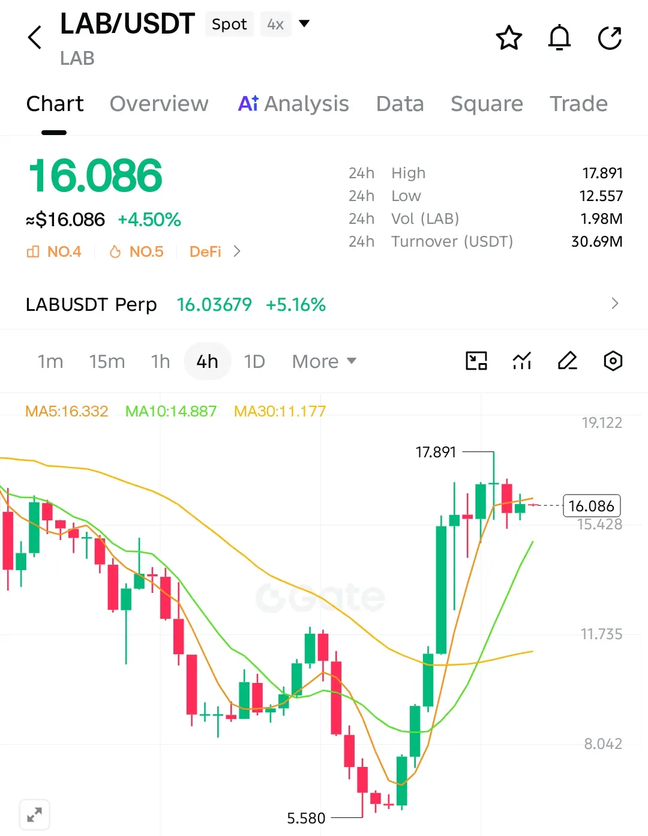The width and height of the screenshot is (648, 836).
Task: Tap the NO.4 ranking tag
Action: tap(54, 251)
